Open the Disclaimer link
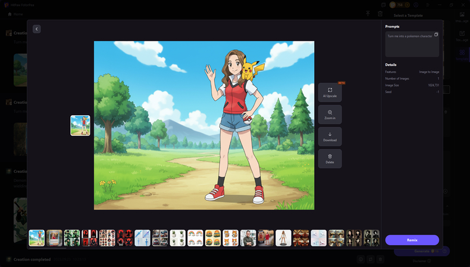470x267 pixels. (422, 261)
